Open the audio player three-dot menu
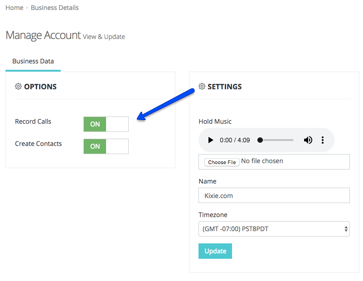This screenshot has width=363, height=281. point(323,140)
